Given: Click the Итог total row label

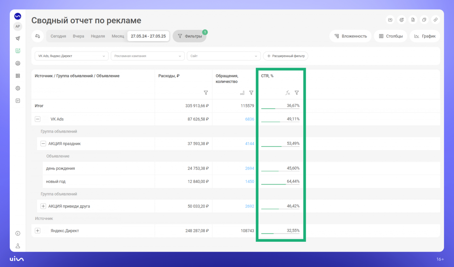Looking at the screenshot, I should 39,106.
